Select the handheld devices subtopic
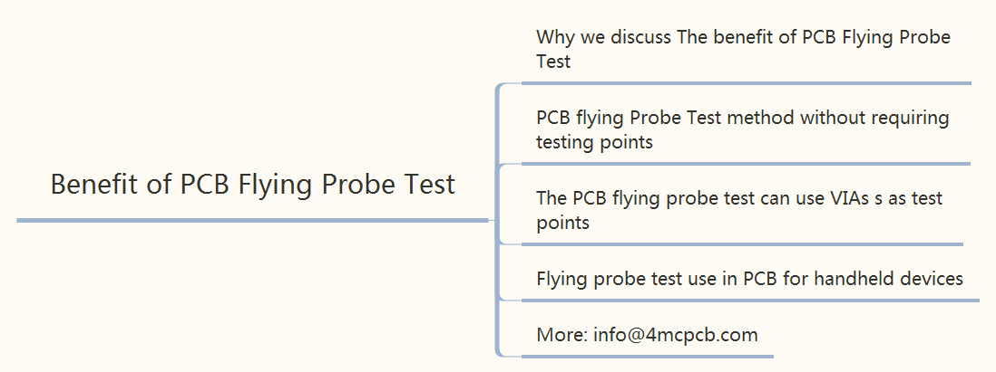 coord(749,278)
